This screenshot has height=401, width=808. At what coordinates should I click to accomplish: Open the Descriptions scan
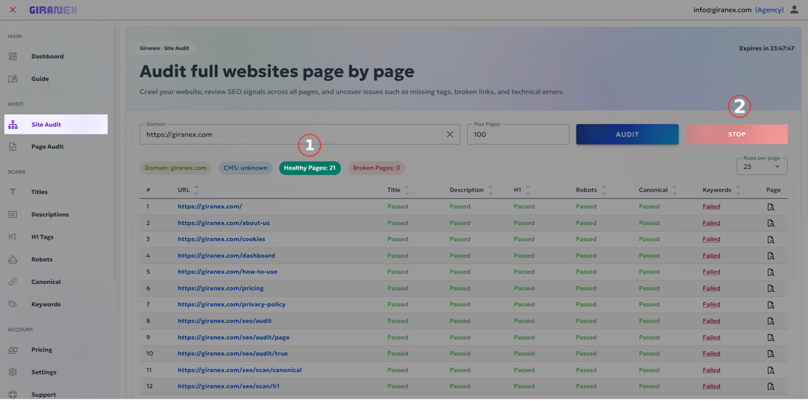pyautogui.click(x=56, y=214)
